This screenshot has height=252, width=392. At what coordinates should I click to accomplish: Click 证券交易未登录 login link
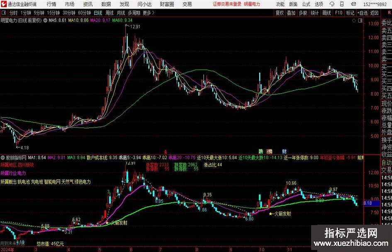[227, 4]
